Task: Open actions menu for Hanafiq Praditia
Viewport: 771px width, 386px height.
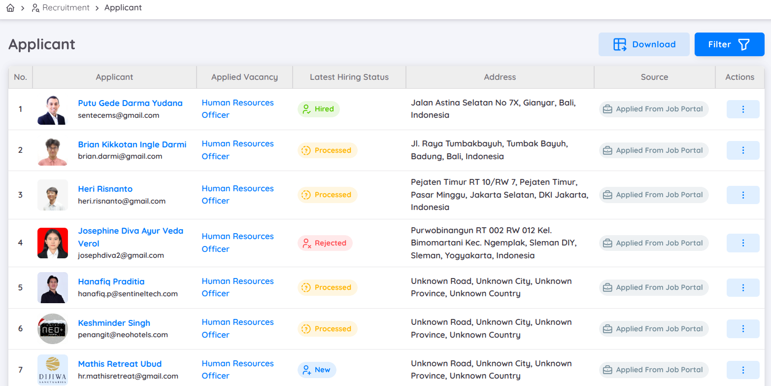Action: click(743, 287)
